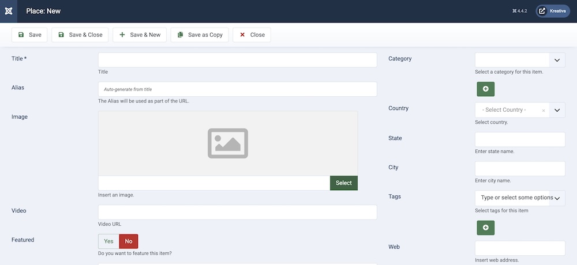Focus the Title text field
Screen dimensions: 577x265
coord(237,60)
